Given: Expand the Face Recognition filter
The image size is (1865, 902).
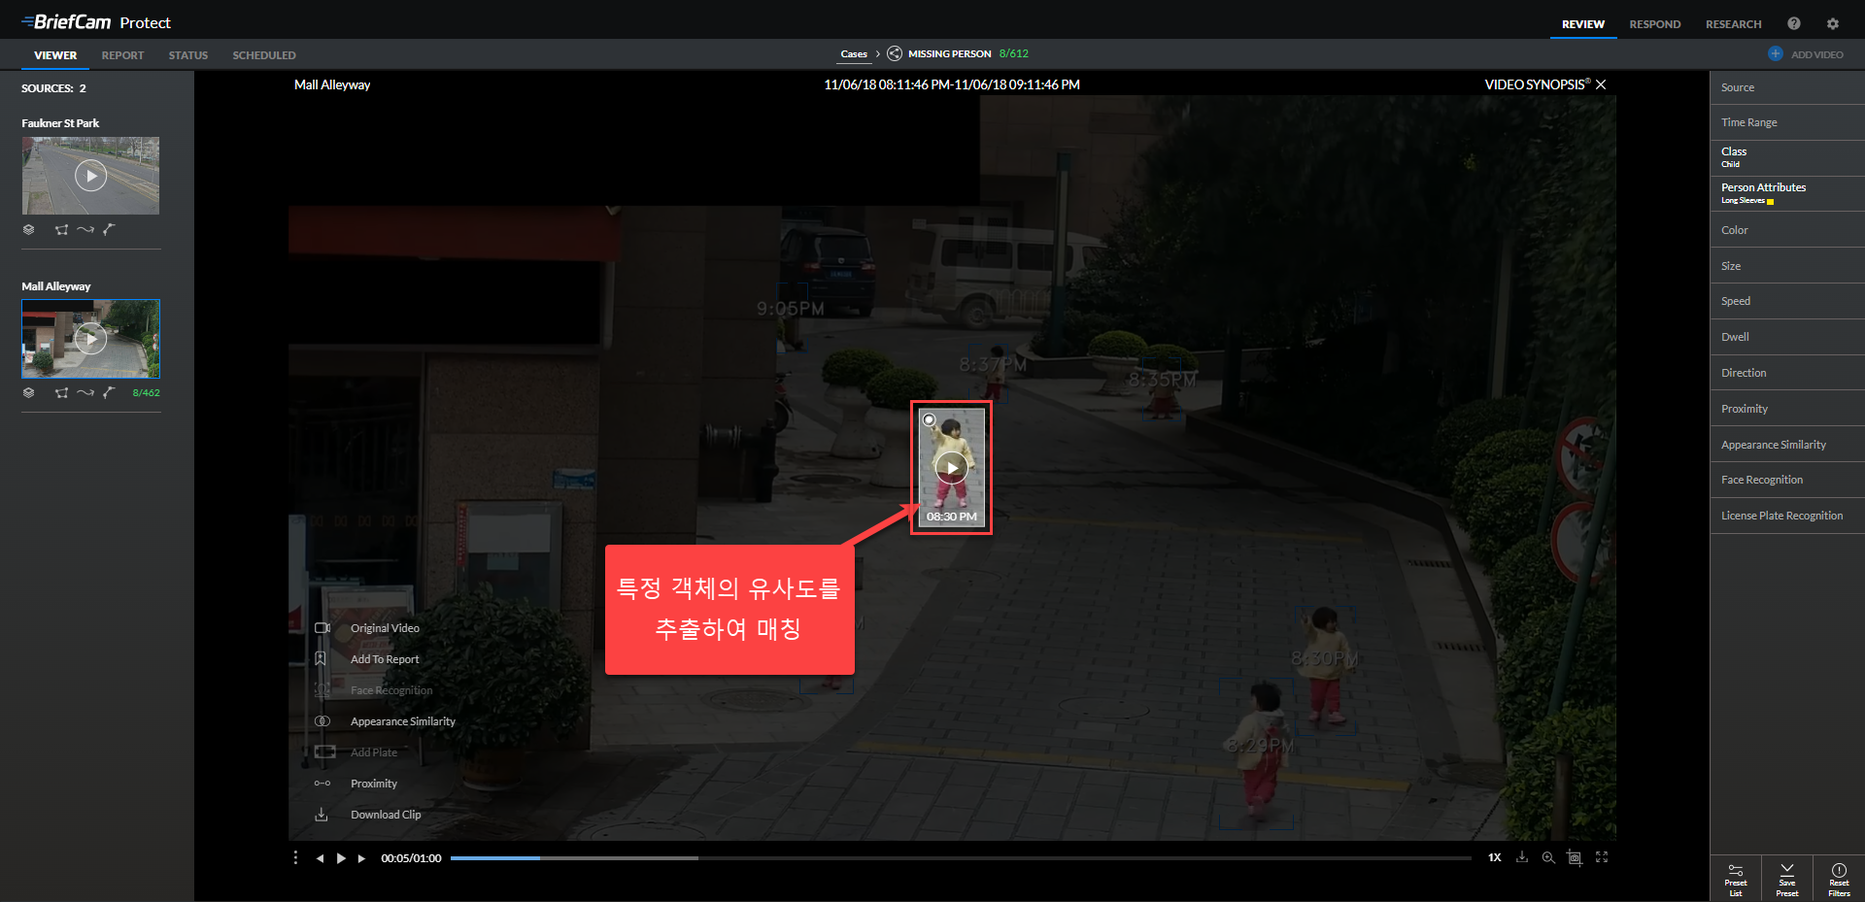Looking at the screenshot, I should click(x=1787, y=480).
